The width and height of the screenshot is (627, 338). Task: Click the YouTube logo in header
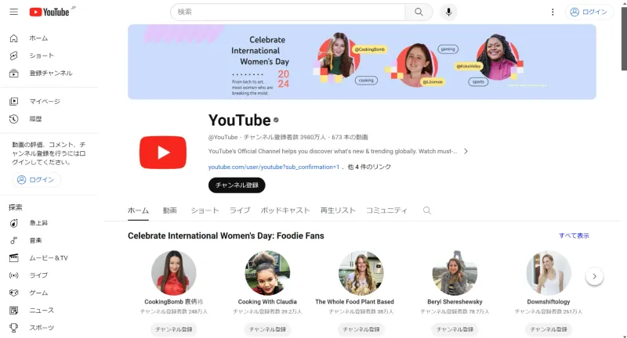(x=49, y=12)
